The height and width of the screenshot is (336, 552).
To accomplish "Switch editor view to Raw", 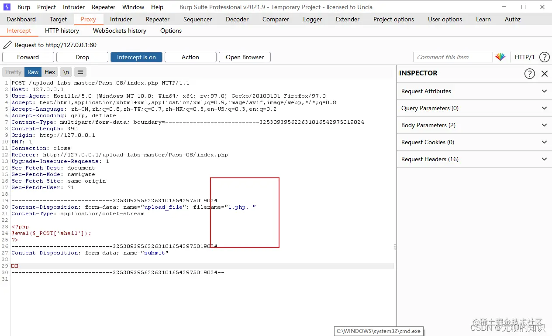I will 33,72.
